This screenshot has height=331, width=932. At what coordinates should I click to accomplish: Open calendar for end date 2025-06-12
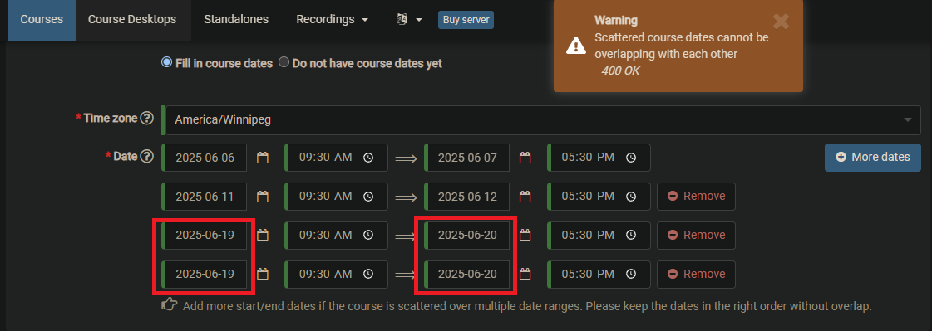[525, 197]
